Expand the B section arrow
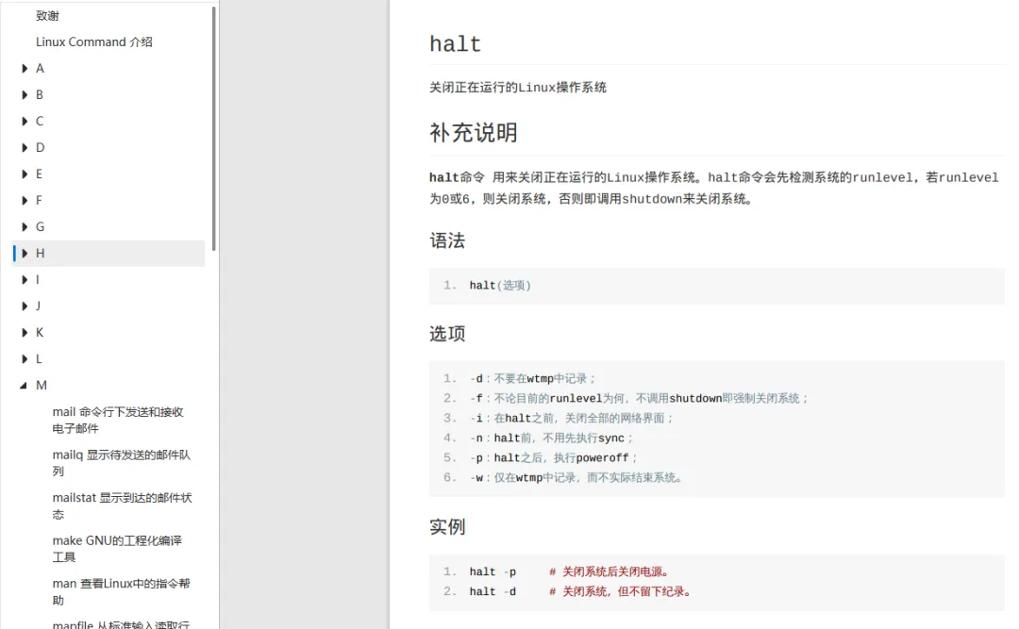This screenshot has height=629, width=1019. tap(24, 95)
